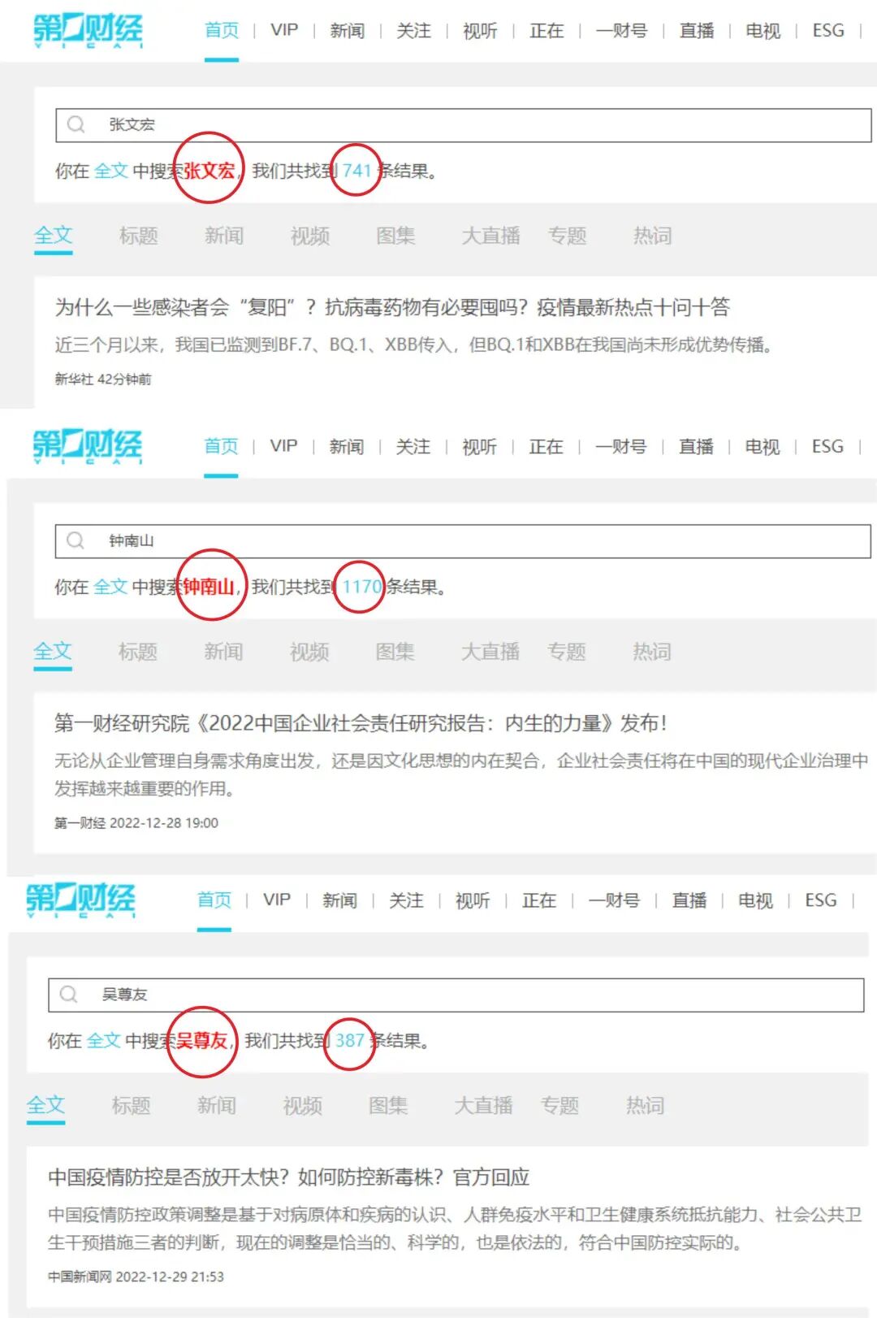The width and height of the screenshot is (877, 1318).
Task: Click the search field containing 吴尊友
Action: [456, 995]
